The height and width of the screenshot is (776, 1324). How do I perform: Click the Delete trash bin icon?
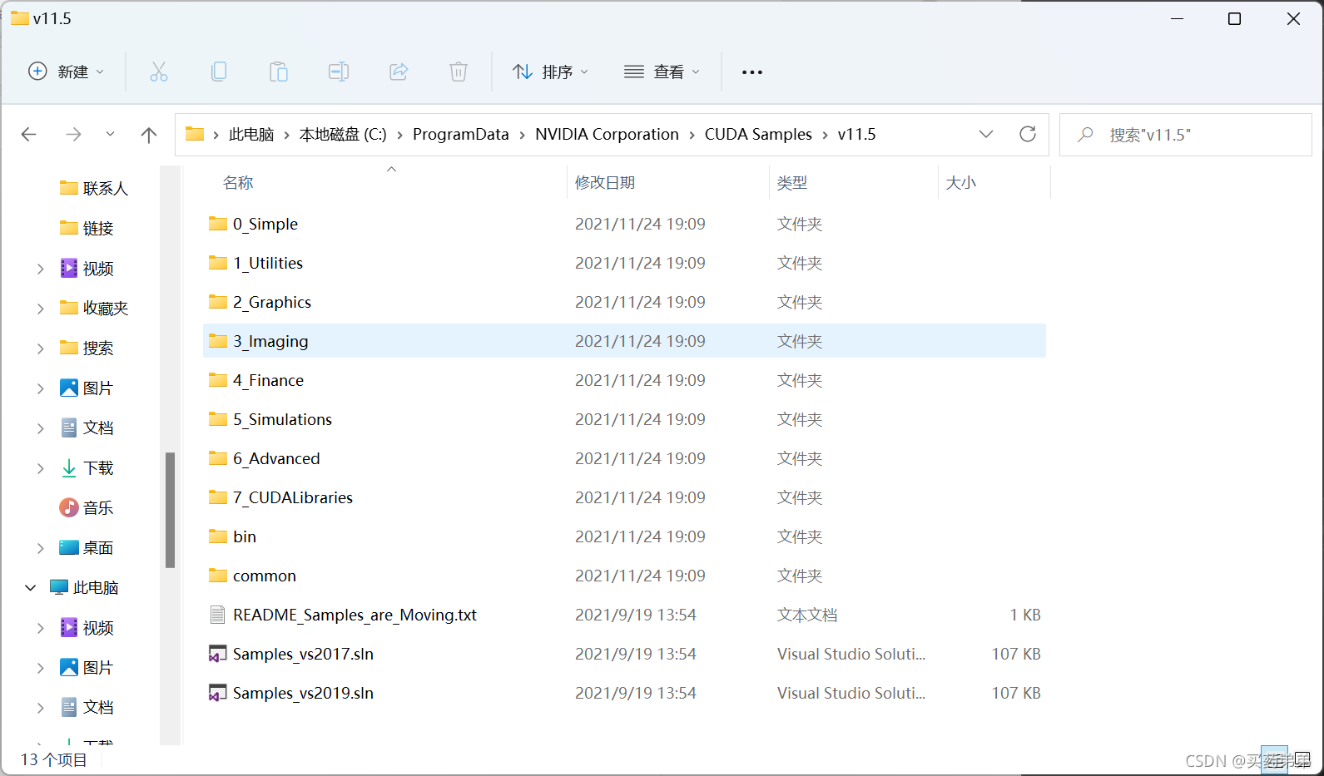point(459,72)
